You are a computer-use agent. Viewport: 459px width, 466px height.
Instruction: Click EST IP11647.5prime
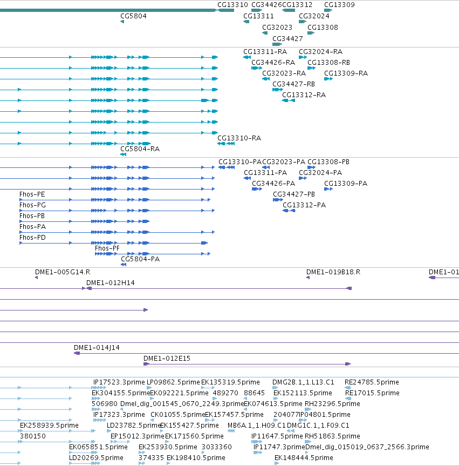[x=277, y=436]
